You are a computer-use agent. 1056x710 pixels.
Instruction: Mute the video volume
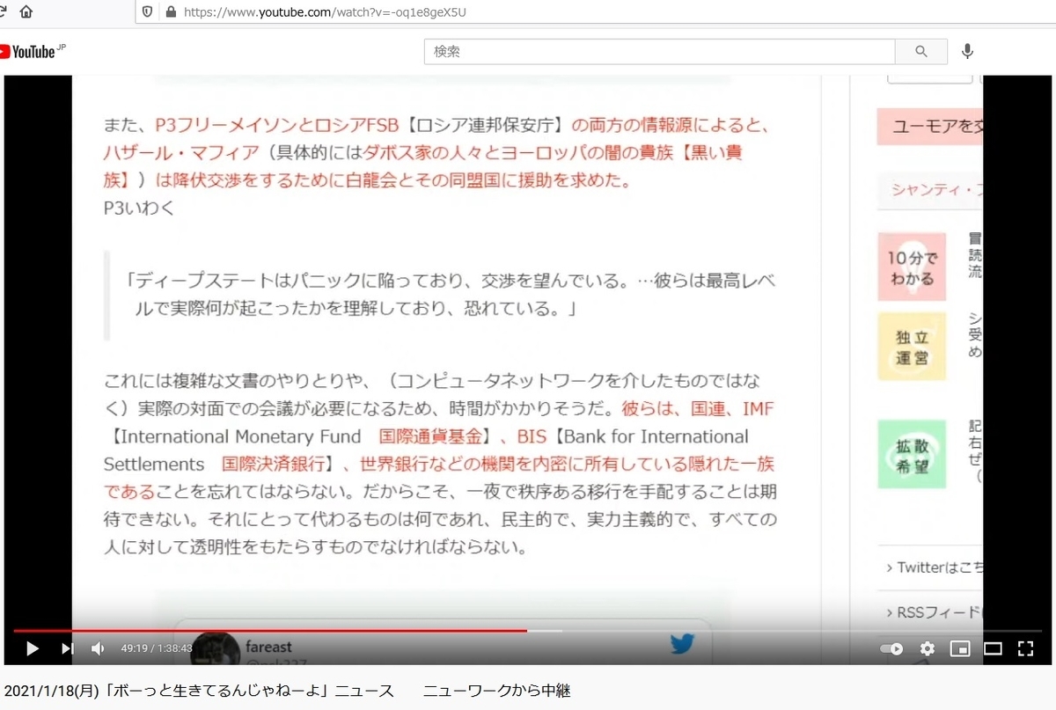coord(98,648)
